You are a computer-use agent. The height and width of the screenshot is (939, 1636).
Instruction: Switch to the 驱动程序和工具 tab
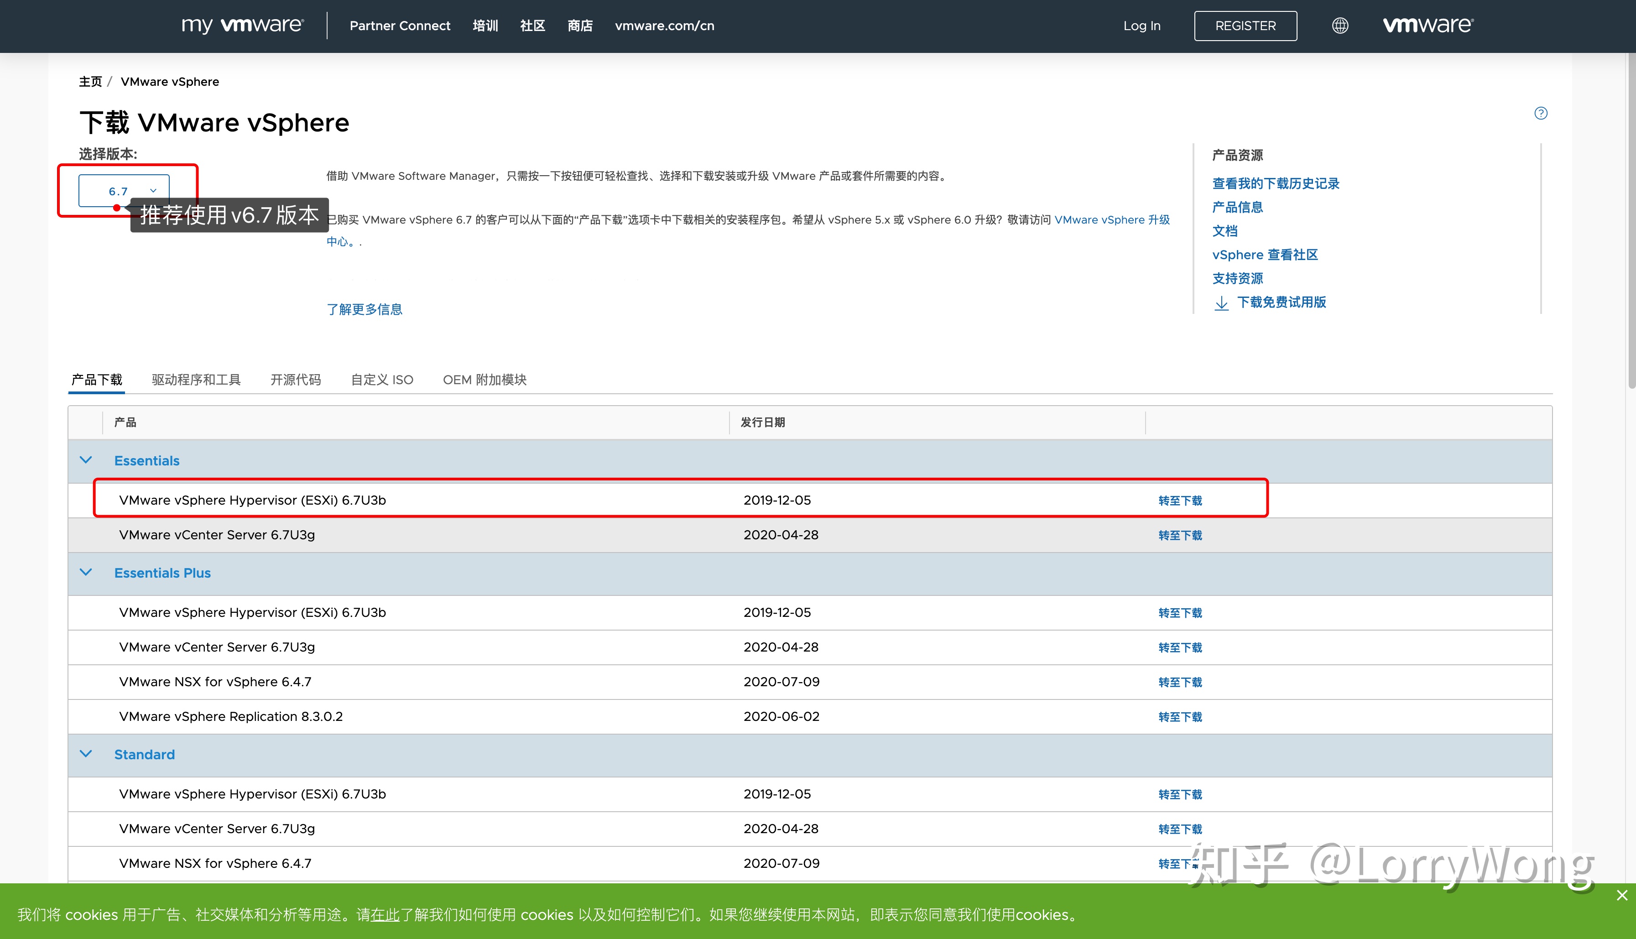point(196,380)
